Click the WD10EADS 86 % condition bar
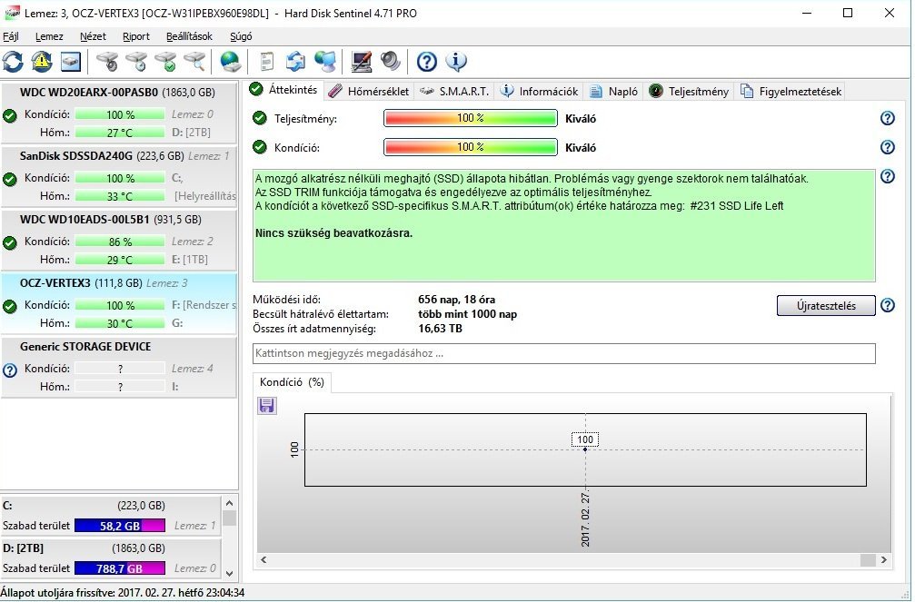 120,242
